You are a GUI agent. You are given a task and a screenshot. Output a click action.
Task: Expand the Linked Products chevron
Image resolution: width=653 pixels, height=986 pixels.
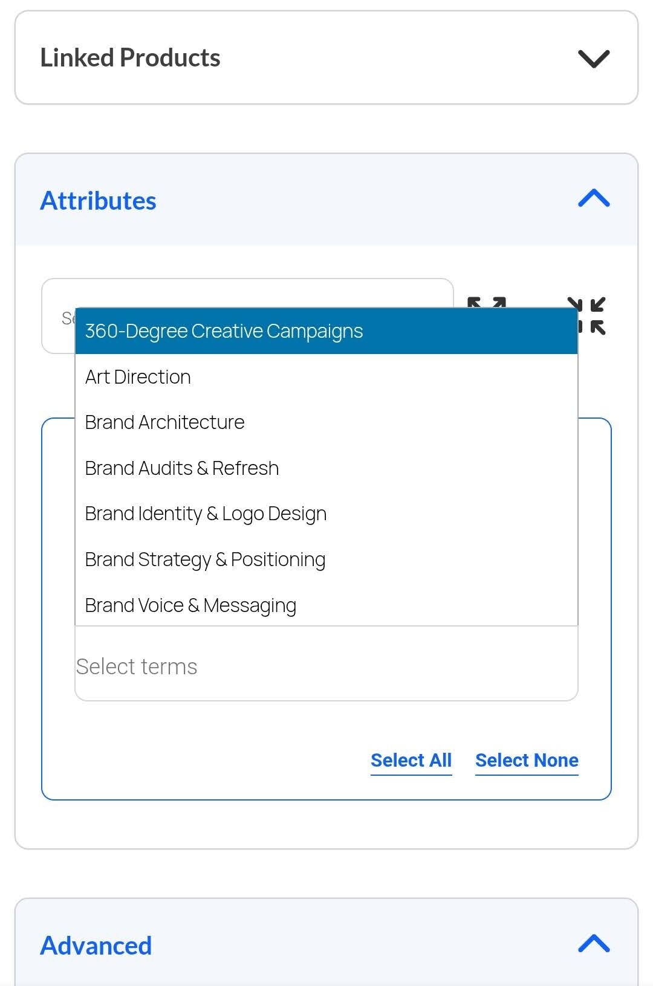pos(594,59)
